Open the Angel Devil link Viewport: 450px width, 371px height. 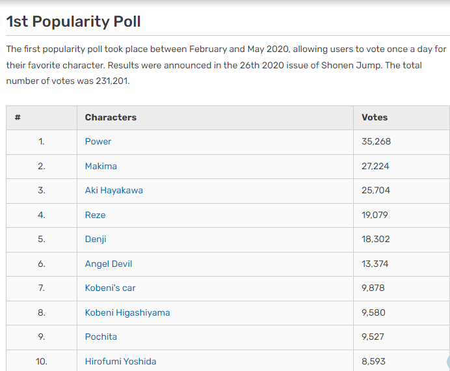108,264
